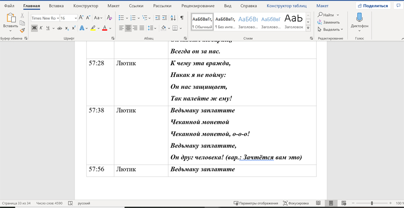Click the bulleted list icon
Screen dimensions: 404x208
pos(121,18)
